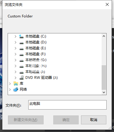Viewport: 114px width, 132px height.
Task: Click the scrollbar up arrow
Action: tap(104, 36)
